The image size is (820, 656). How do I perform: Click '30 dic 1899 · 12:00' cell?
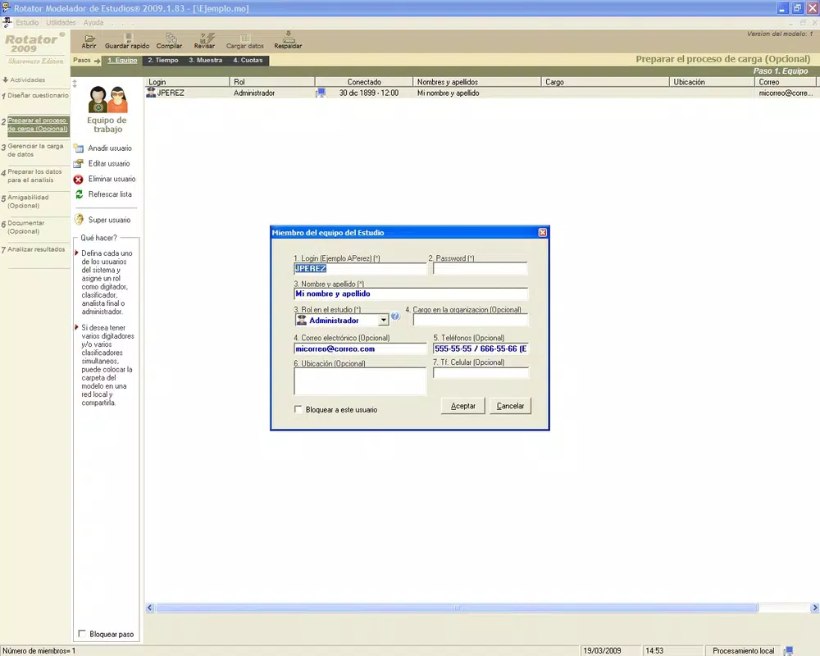[x=369, y=93]
